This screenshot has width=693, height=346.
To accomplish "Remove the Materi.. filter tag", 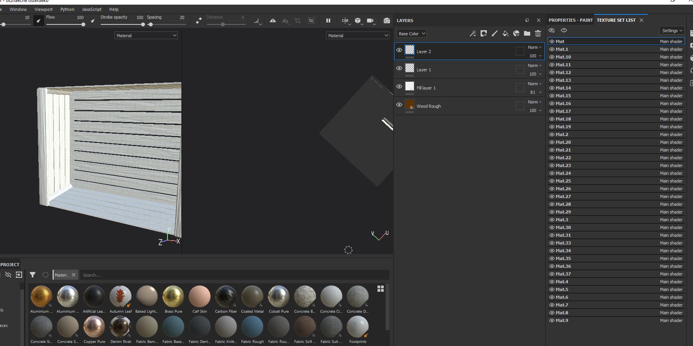I will [74, 275].
